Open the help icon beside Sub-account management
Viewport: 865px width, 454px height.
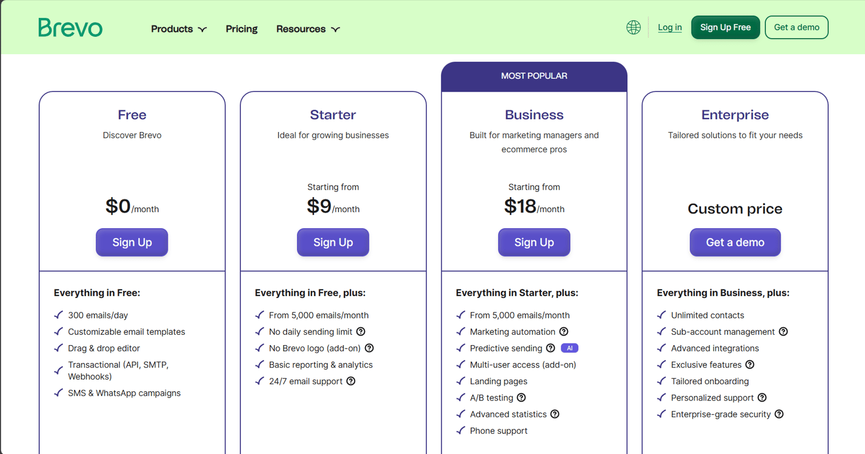[x=783, y=332]
